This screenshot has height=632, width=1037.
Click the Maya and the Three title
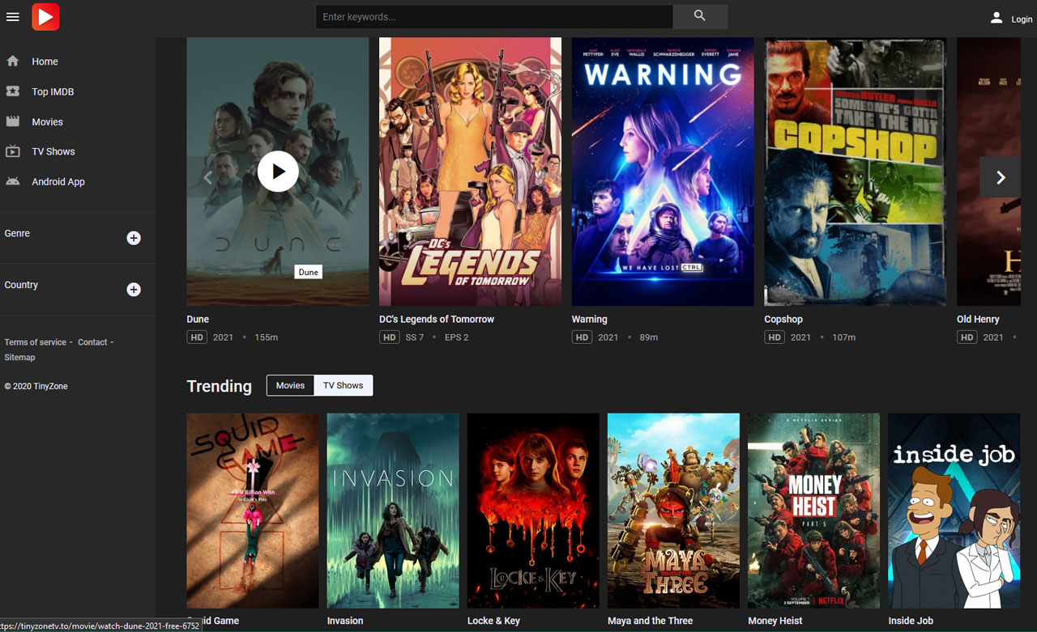651,621
